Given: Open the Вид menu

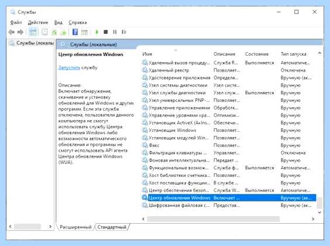Looking at the screenshot, I should tap(59, 22).
